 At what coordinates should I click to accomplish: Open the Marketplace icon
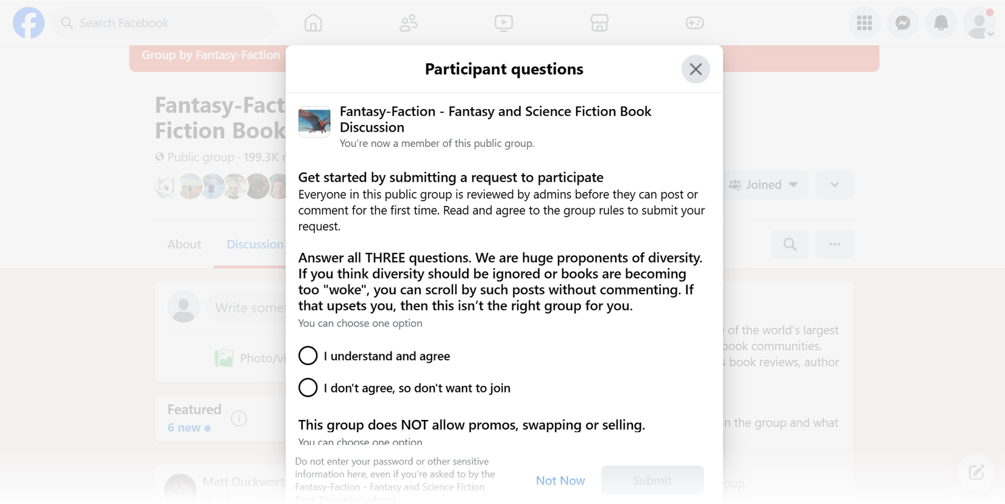(599, 23)
